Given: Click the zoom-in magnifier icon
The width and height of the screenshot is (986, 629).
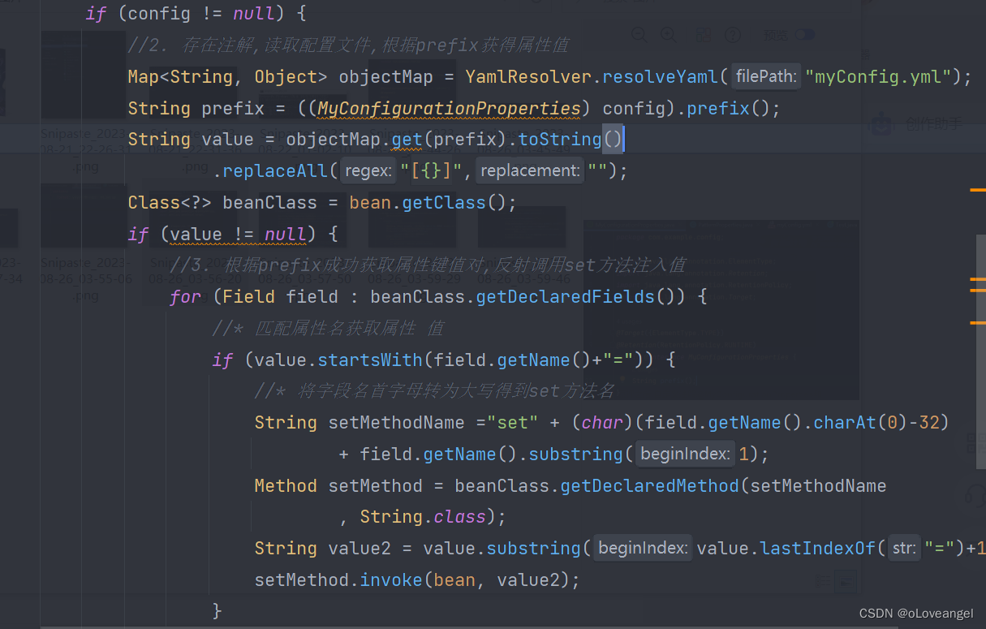Looking at the screenshot, I should click(669, 35).
